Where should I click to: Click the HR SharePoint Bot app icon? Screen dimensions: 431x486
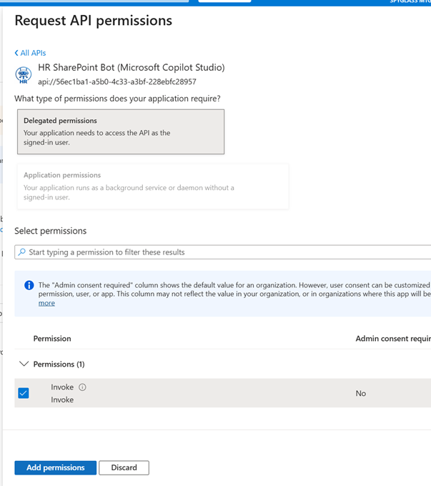coord(24,74)
